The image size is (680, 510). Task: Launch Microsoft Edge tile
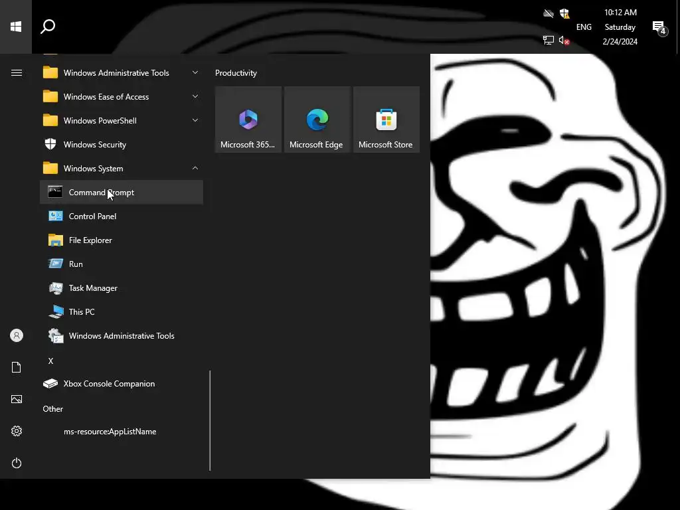coord(317,120)
